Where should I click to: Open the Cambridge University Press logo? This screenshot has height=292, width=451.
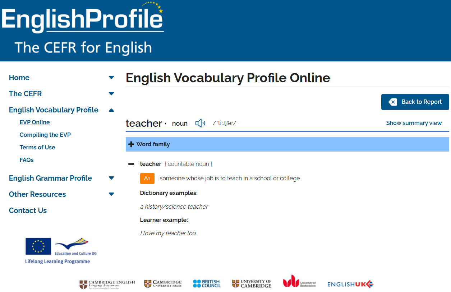[162, 283]
